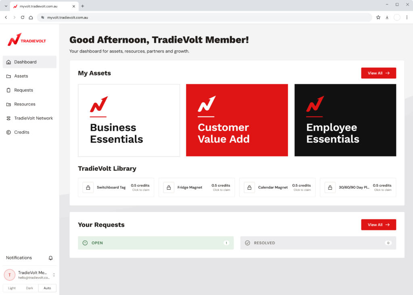Click View All for My Assets
Image resolution: width=413 pixels, height=295 pixels.
tap(378, 73)
